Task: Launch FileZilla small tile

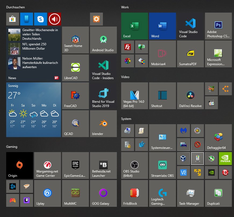Action: coord(128,47)
